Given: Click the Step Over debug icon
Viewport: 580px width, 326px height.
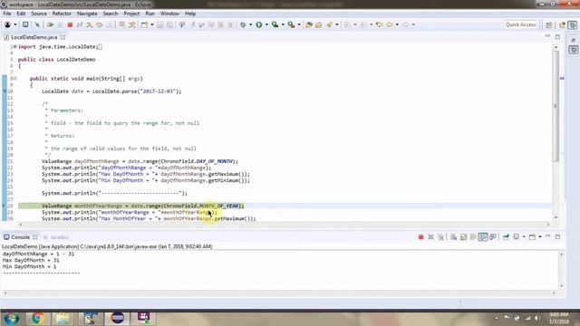Looking at the screenshot, I should (100, 24).
